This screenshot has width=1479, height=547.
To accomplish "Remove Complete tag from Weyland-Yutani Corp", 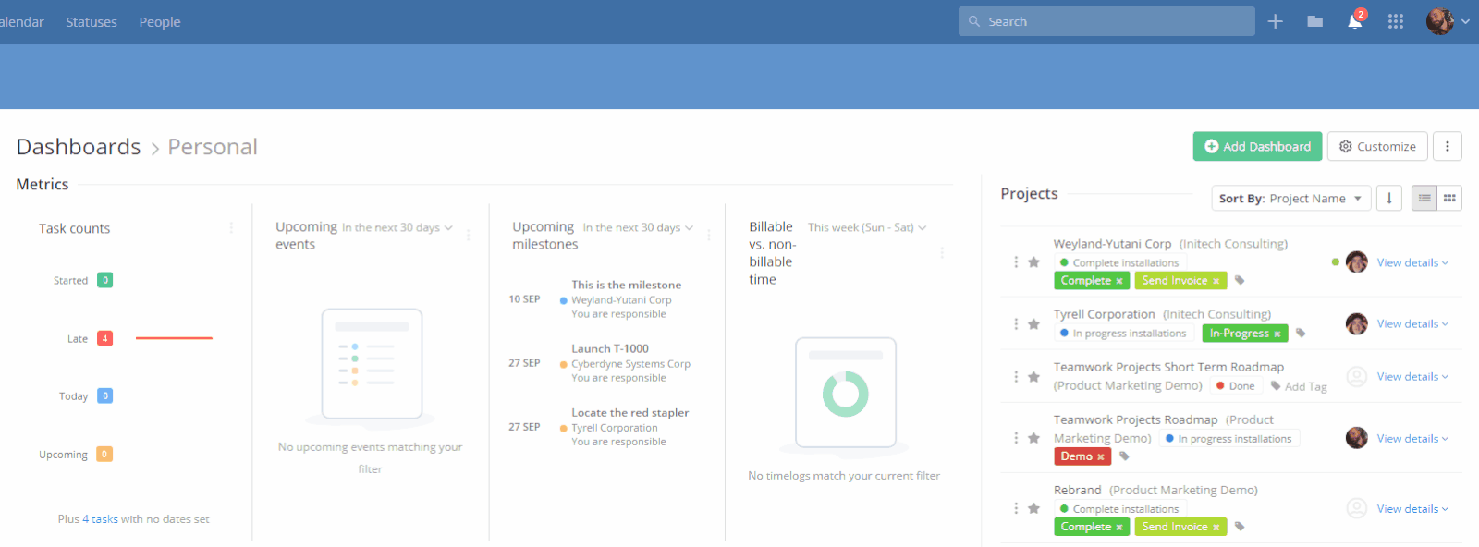I will (1119, 281).
